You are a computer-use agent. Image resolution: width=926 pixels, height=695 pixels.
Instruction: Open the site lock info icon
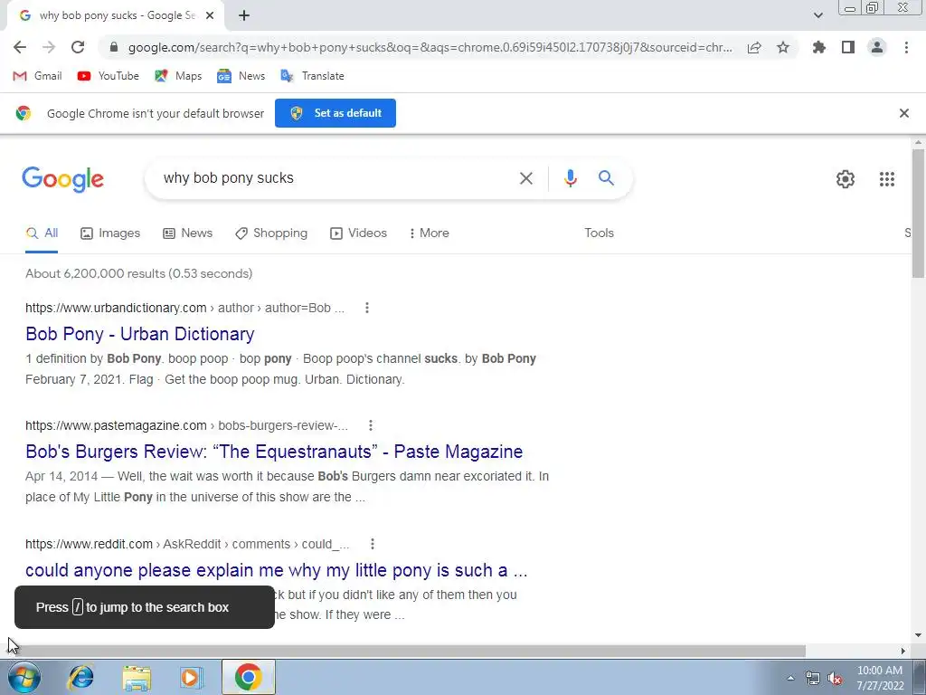pyautogui.click(x=115, y=47)
